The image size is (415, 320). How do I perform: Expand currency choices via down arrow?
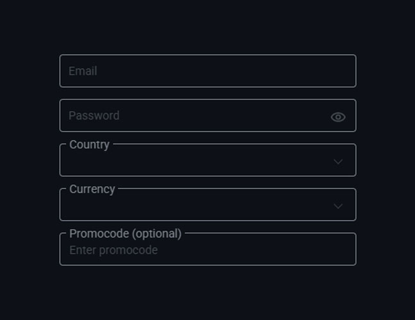pyautogui.click(x=338, y=205)
